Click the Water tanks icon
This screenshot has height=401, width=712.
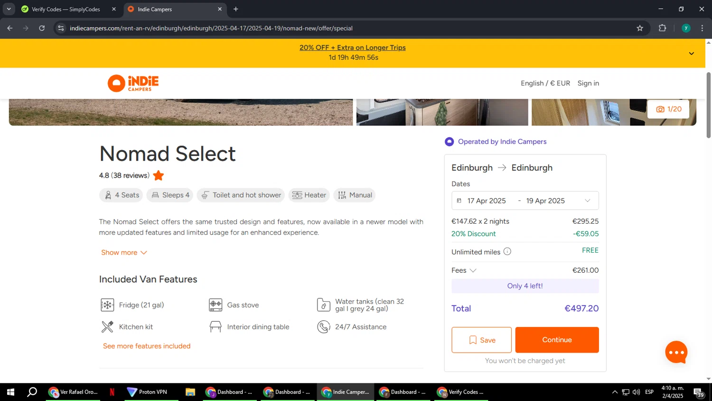pos(324,305)
